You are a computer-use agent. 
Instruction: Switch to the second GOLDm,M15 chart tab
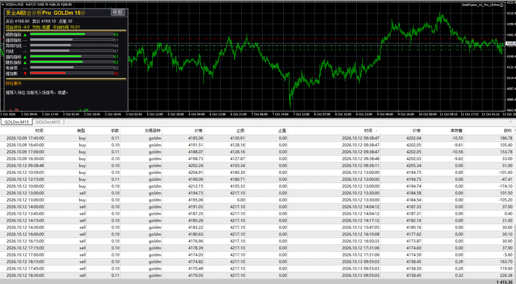48,122
